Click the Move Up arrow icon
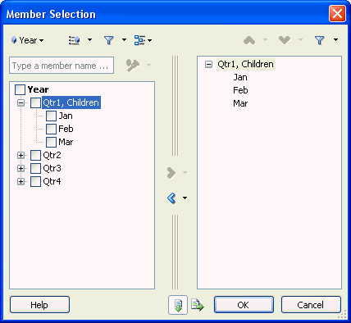Image resolution: width=351 pixels, height=323 pixels. tap(249, 40)
